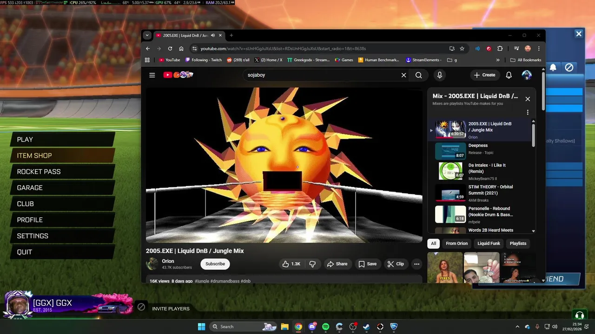Share the video
595x334 pixels.
point(337,264)
